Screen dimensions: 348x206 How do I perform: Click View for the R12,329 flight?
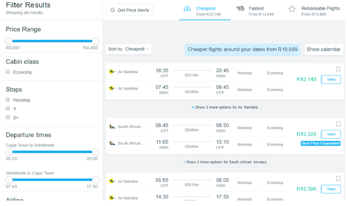pyautogui.click(x=331, y=134)
